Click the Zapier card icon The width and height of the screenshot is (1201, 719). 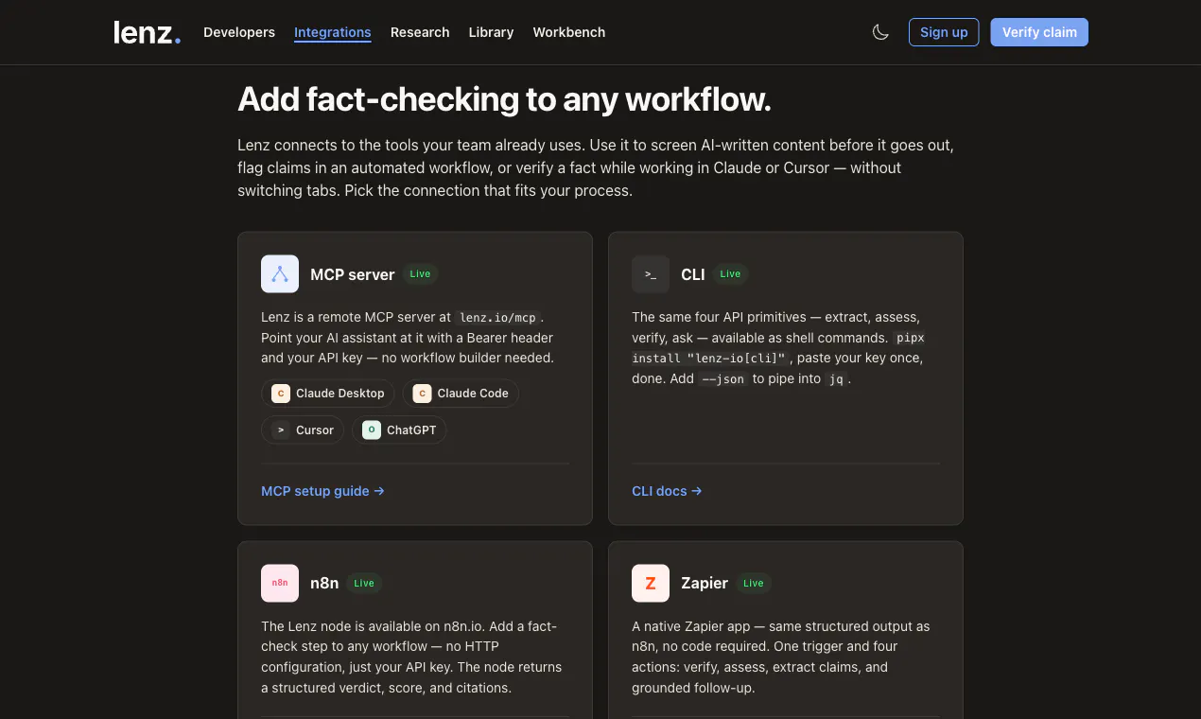[651, 583]
